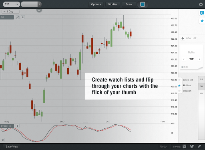Open the StockTwits ST panel icon
The width and height of the screenshot is (205, 150).
[202, 13]
